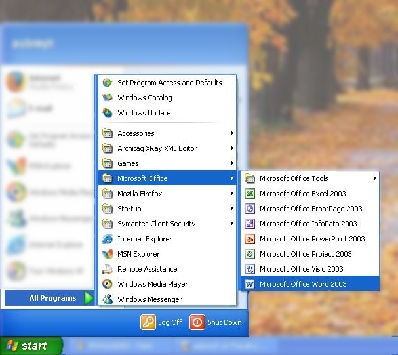Click the InfoPath 2003 icon
The height and width of the screenshot is (355, 398).
250,224
